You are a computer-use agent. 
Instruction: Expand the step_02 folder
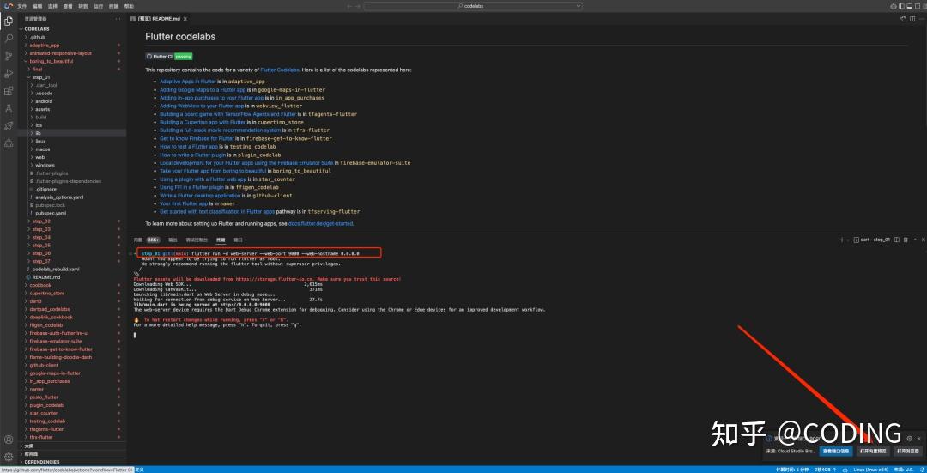click(x=72, y=221)
